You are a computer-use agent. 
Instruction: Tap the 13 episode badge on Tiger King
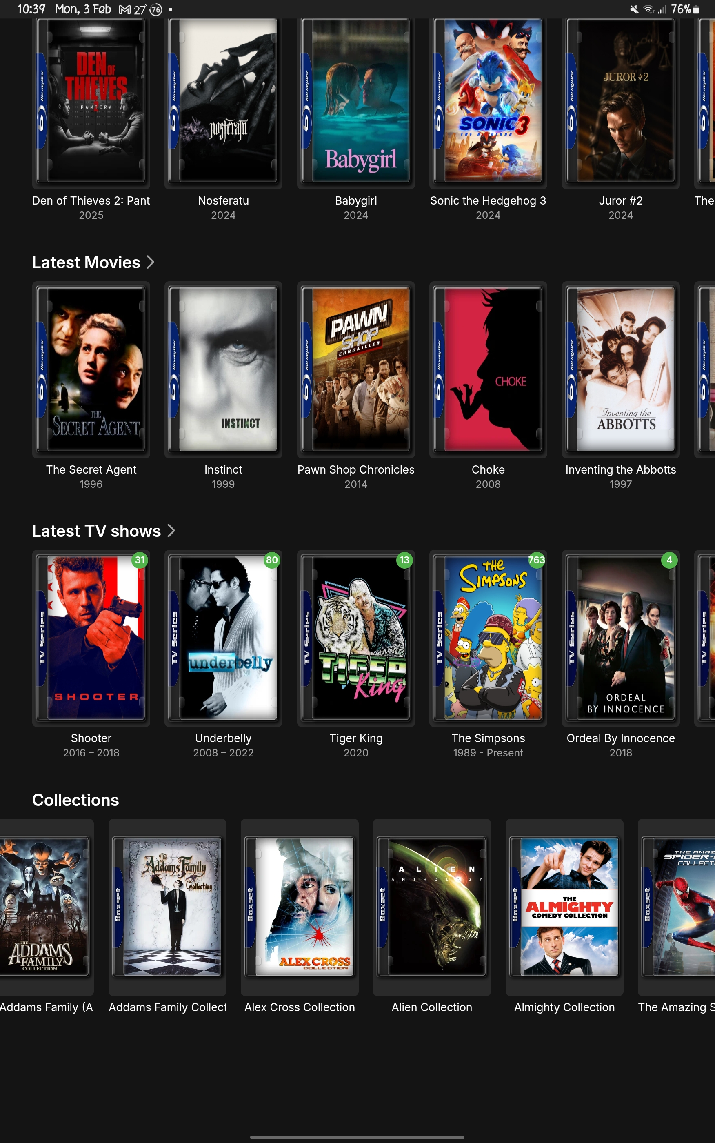click(x=404, y=560)
